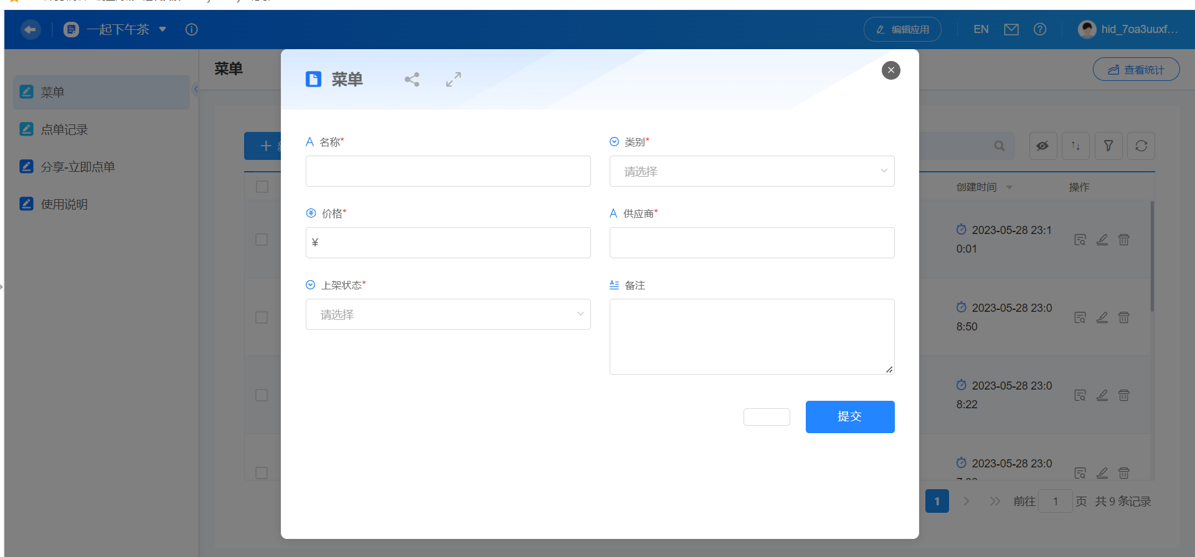Image resolution: width=1195 pixels, height=557 pixels.
Task: Expand the 菜单 dialog to fullscreen
Action: click(453, 79)
